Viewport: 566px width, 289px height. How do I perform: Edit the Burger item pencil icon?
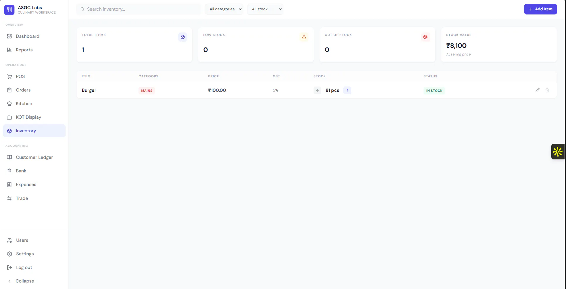click(x=537, y=90)
